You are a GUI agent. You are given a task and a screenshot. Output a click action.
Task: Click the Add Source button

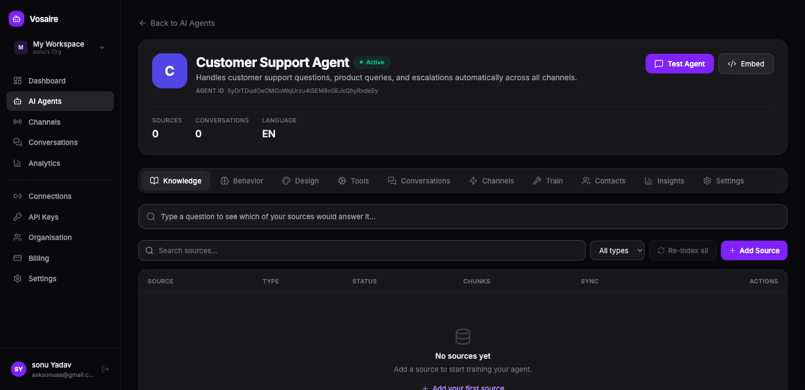[x=754, y=250]
